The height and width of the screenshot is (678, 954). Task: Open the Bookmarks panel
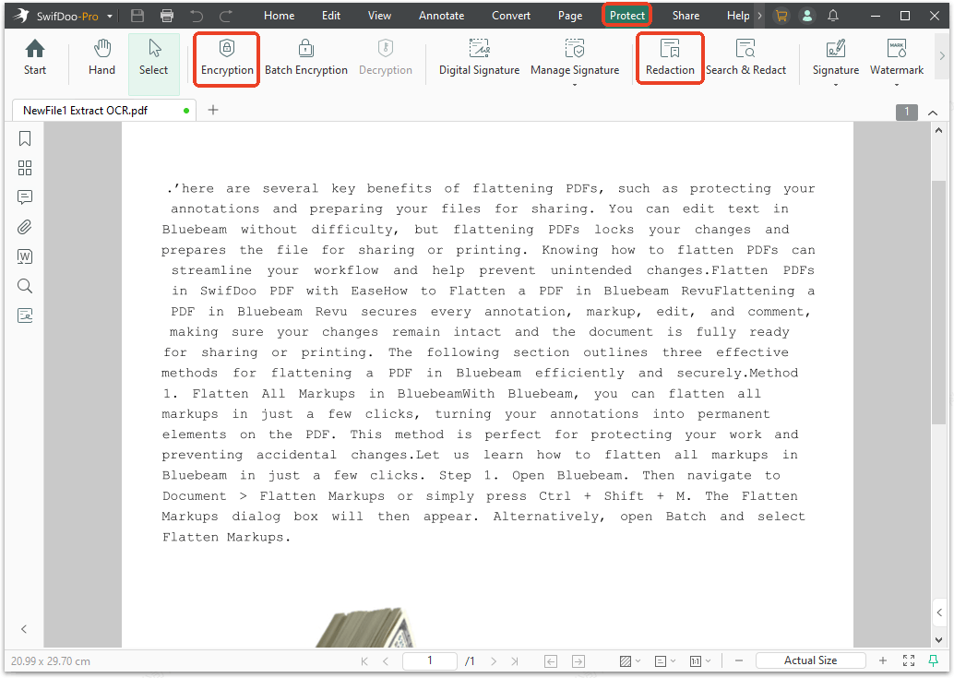click(24, 138)
